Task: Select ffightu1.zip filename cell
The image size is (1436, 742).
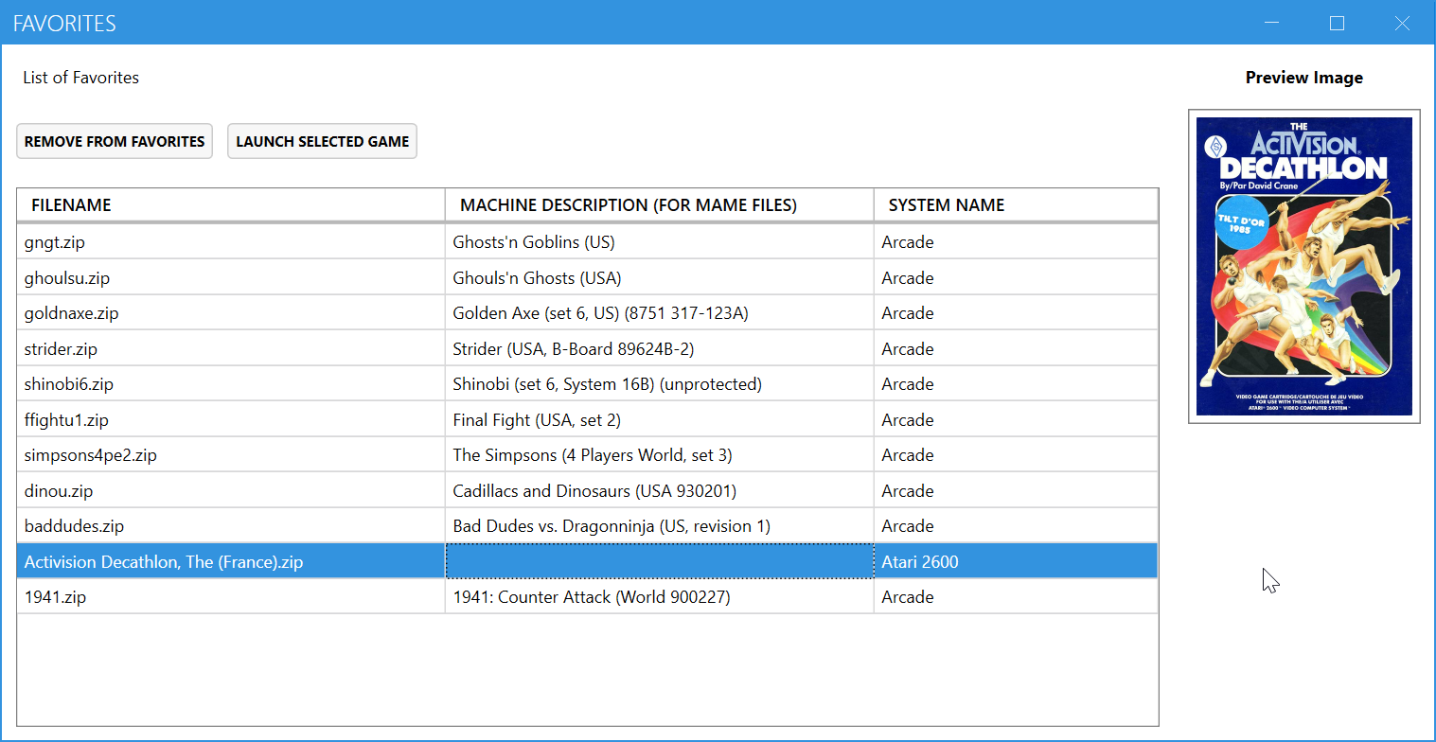Action: pos(231,420)
